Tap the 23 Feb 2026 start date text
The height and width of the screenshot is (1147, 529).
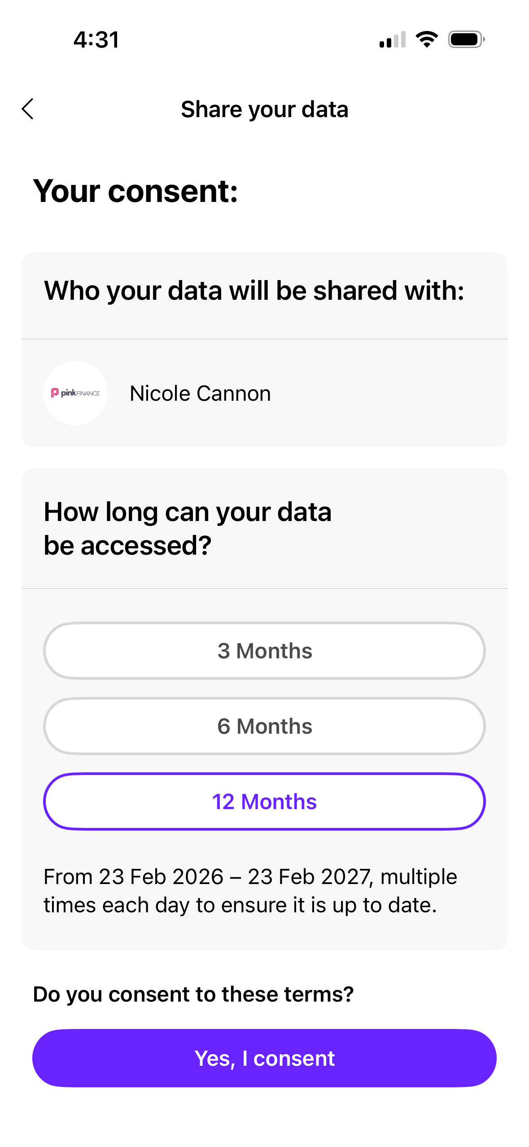pyautogui.click(x=161, y=876)
